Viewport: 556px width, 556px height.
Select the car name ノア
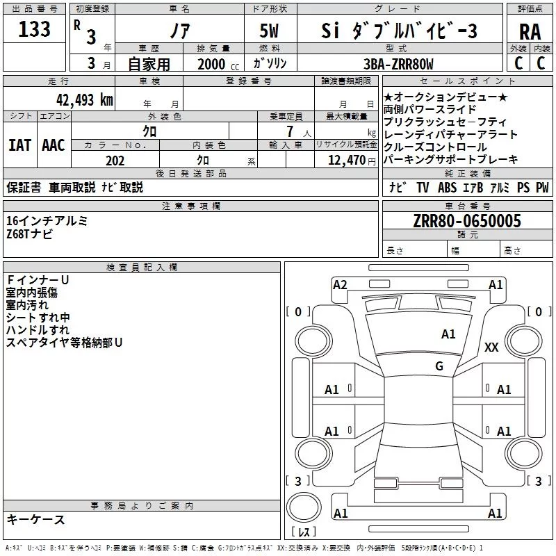tap(180, 31)
